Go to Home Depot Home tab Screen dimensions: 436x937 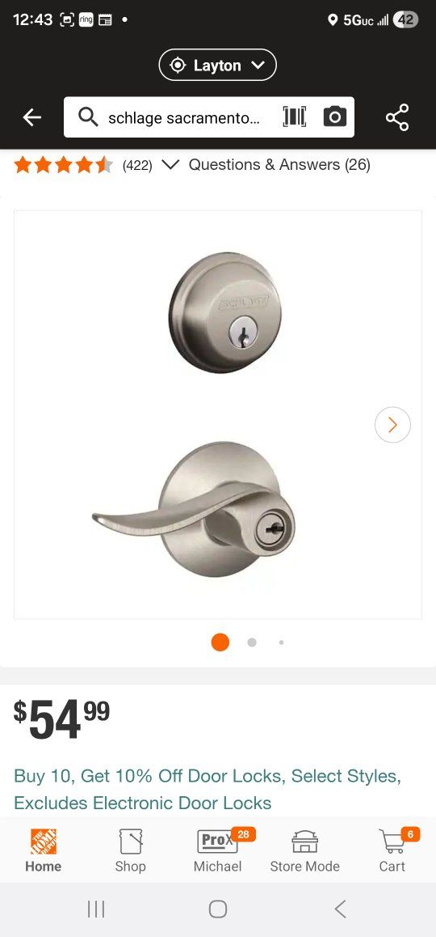click(43, 850)
